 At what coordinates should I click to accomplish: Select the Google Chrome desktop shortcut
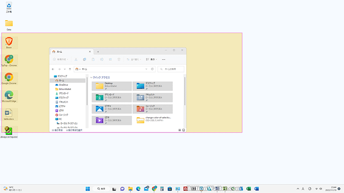coord(9,78)
